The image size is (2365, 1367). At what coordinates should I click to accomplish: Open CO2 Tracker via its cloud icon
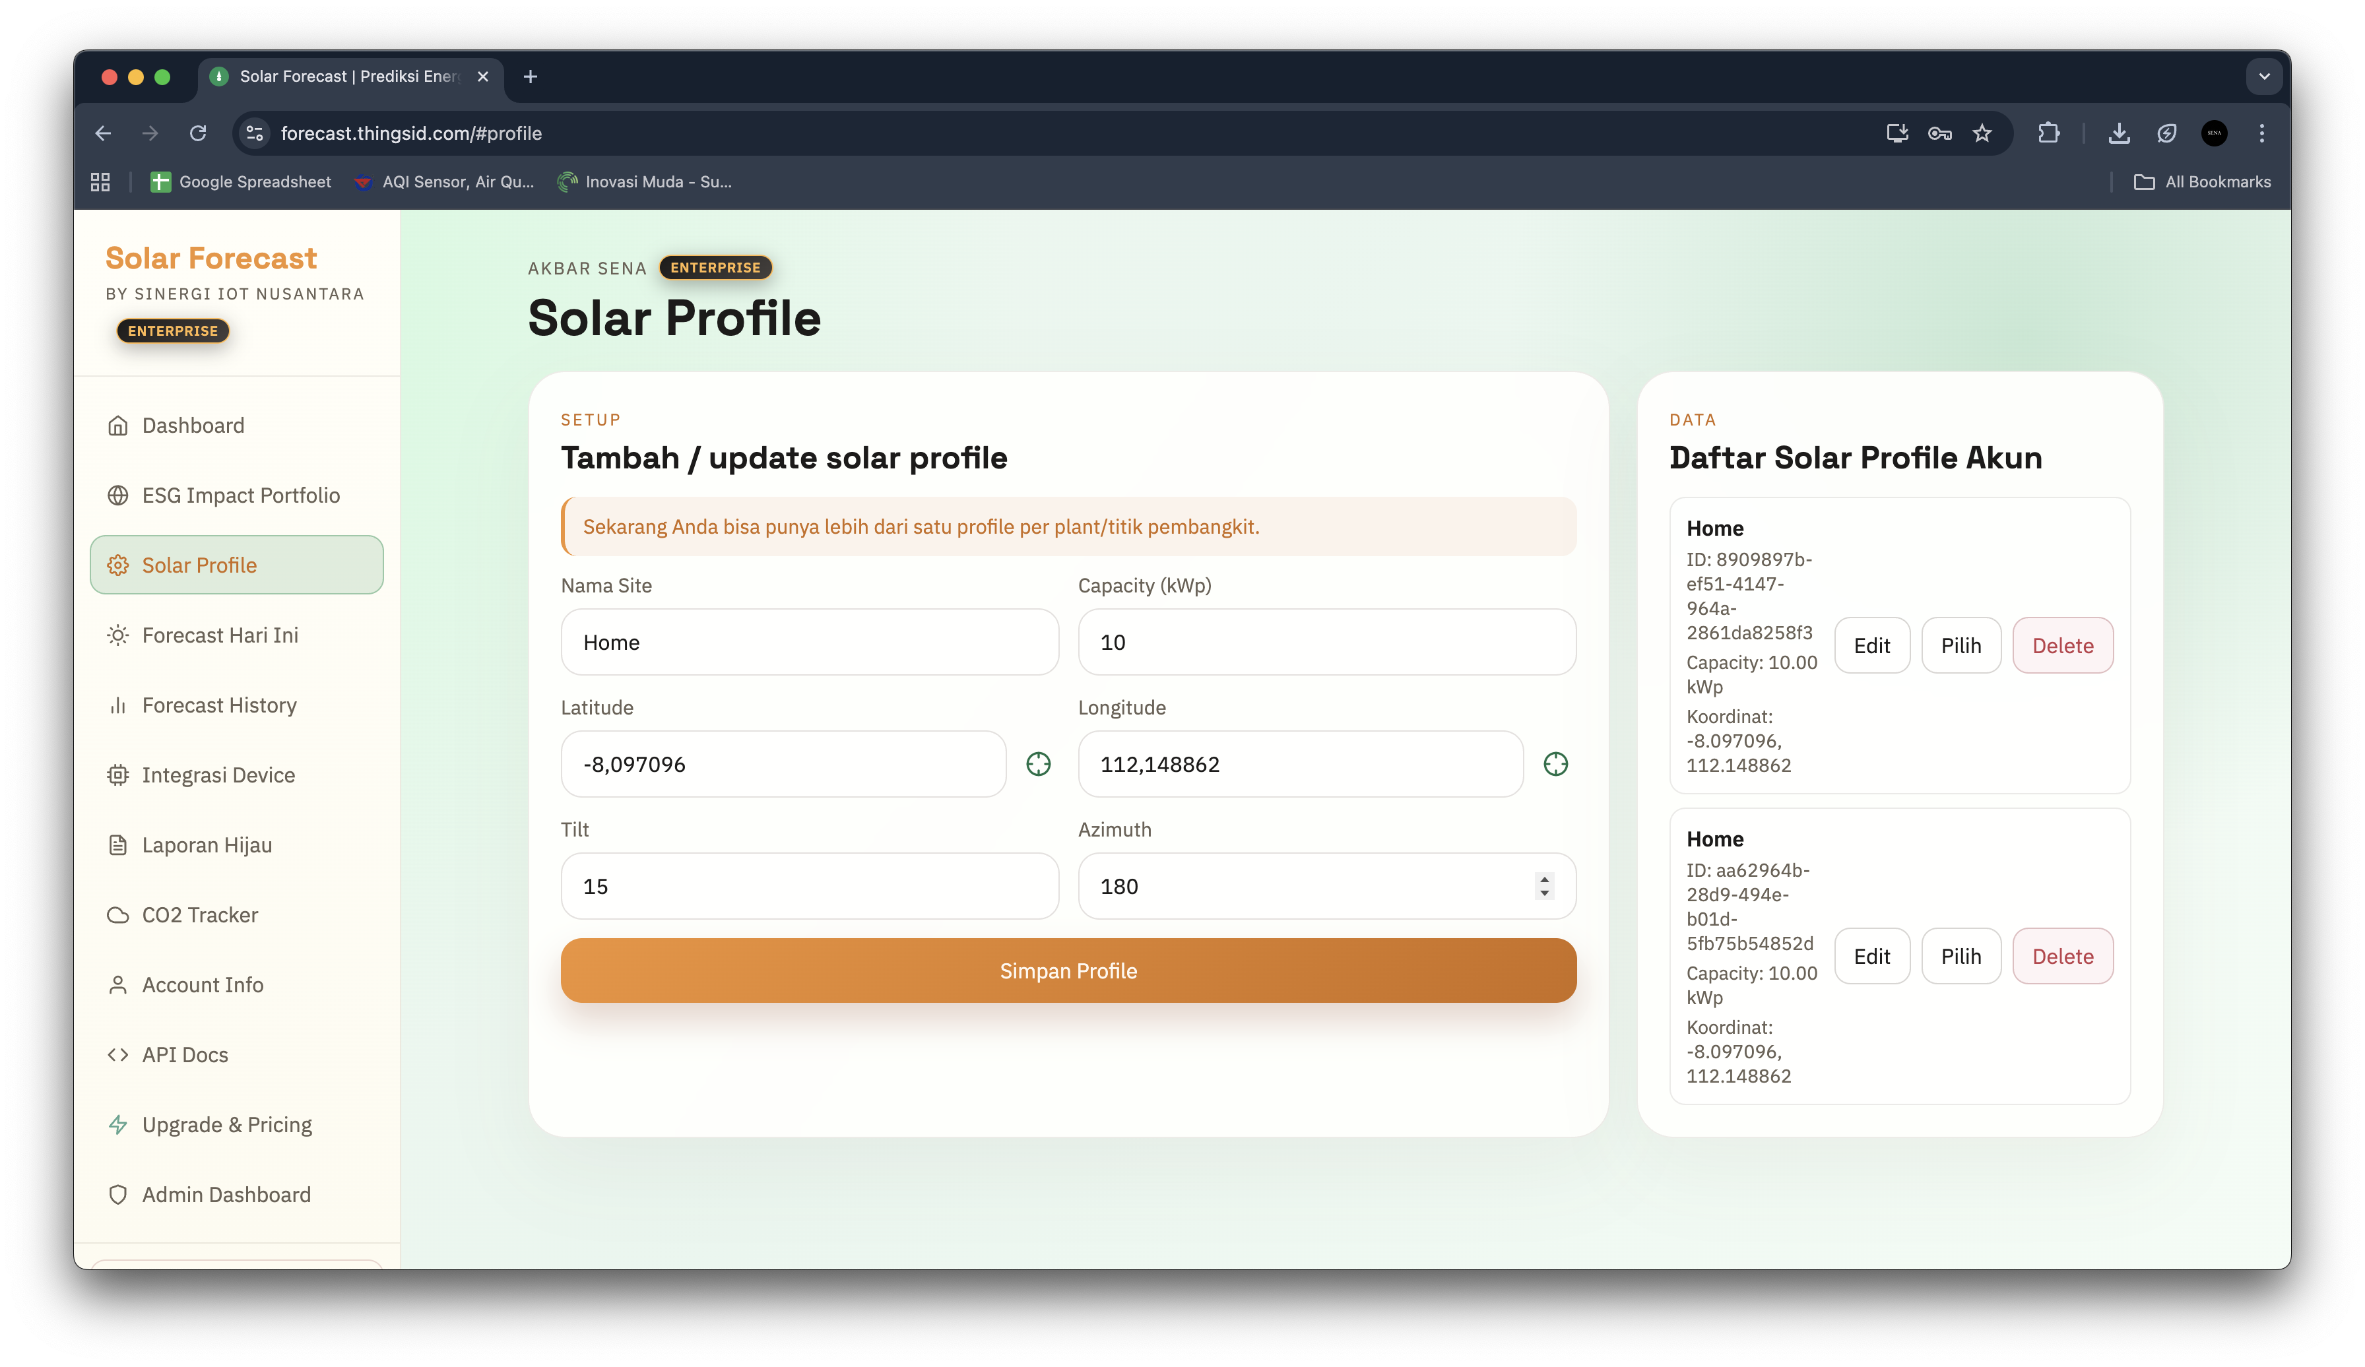click(118, 914)
